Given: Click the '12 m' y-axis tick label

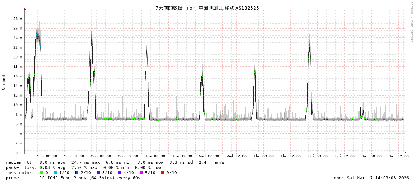Looking at the screenshot, I should tap(19, 95).
